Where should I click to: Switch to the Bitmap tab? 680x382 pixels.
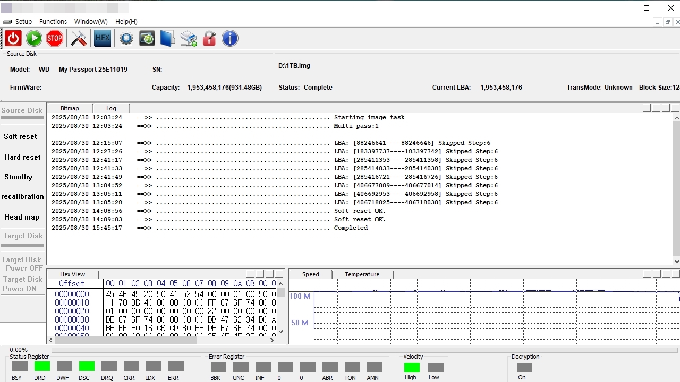tap(70, 108)
